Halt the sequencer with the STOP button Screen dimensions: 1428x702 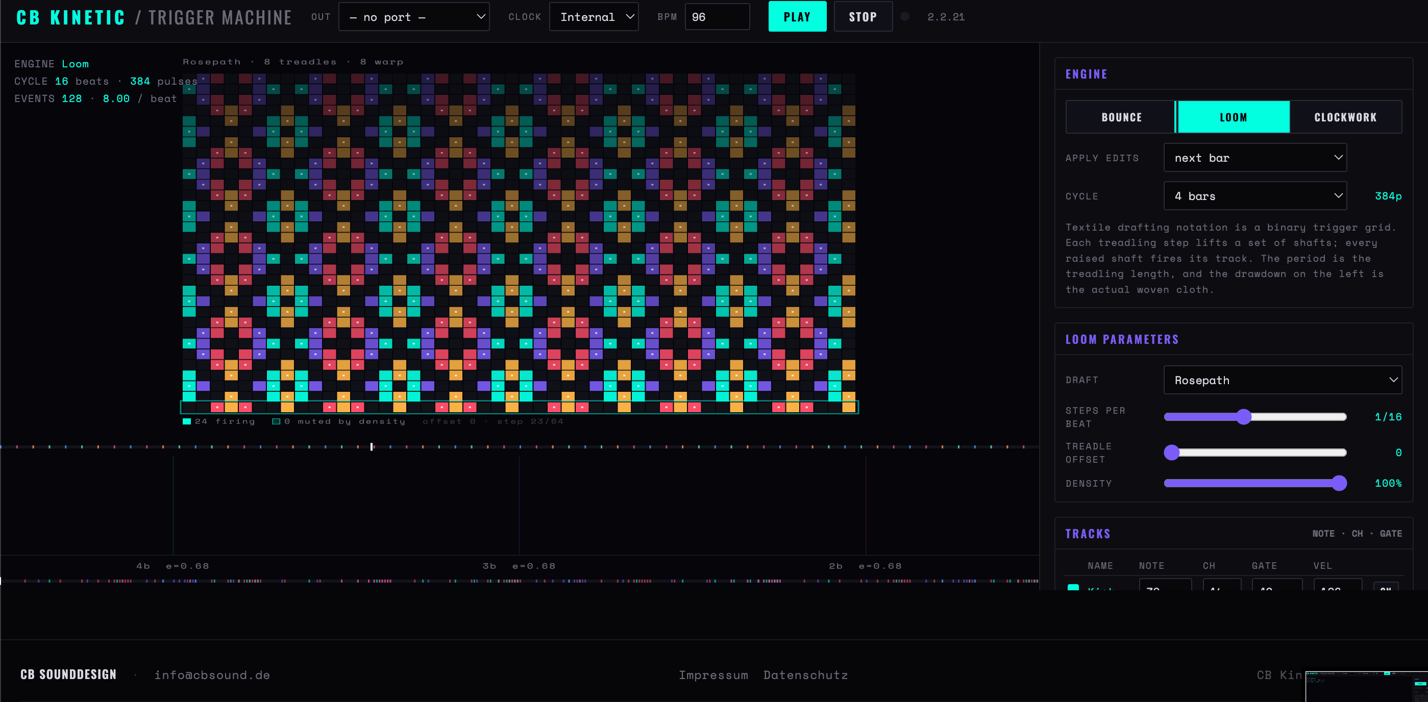click(863, 17)
